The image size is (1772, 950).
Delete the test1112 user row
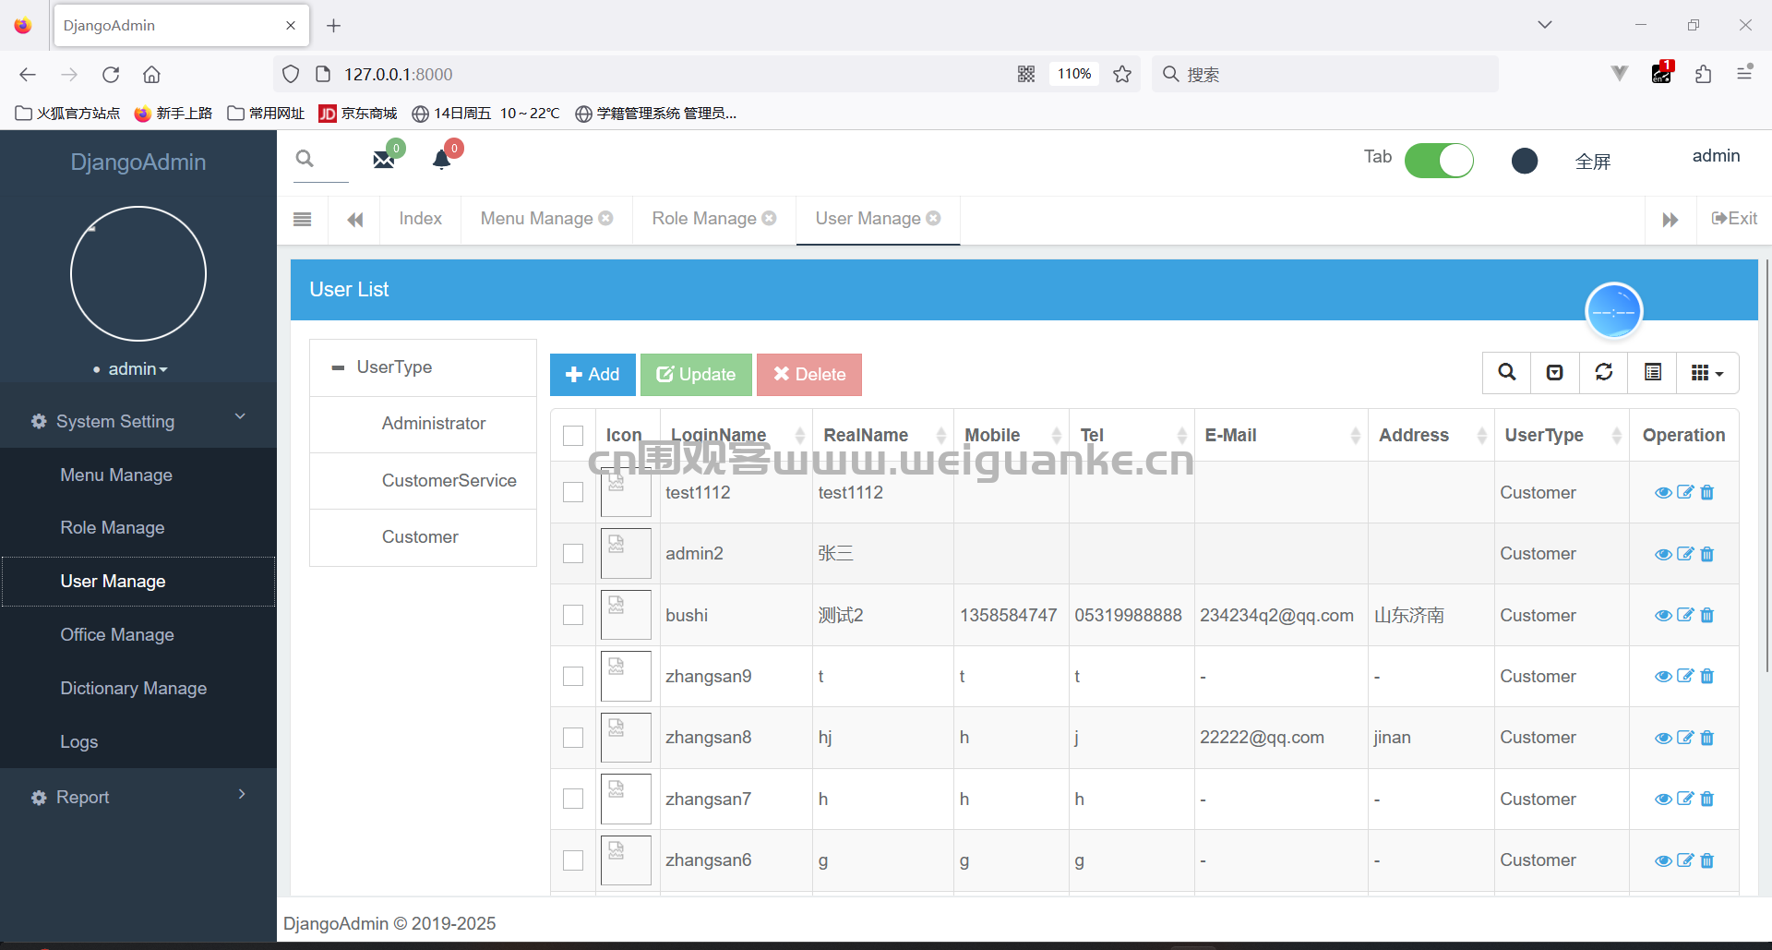point(1707,492)
